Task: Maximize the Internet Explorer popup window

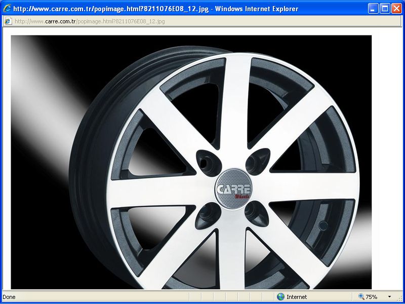Action: pyautogui.click(x=385, y=9)
